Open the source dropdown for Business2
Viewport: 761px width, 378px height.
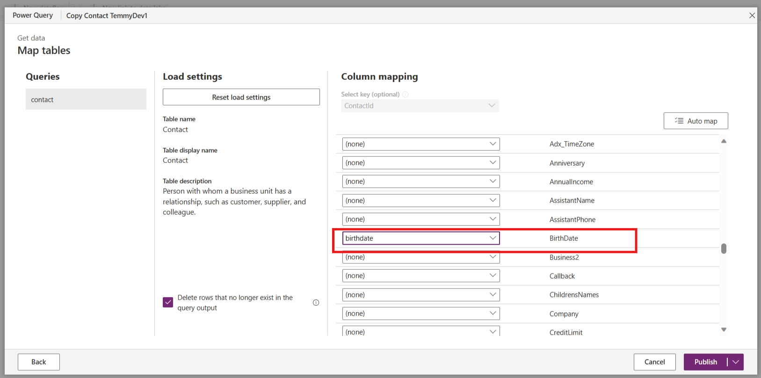(x=421, y=257)
